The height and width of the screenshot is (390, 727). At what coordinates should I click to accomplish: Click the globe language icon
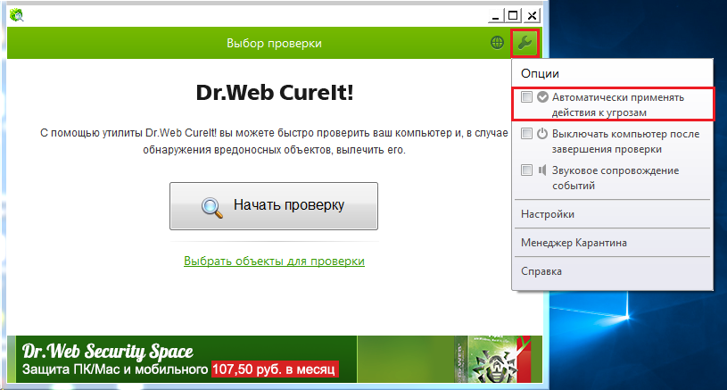tap(497, 43)
